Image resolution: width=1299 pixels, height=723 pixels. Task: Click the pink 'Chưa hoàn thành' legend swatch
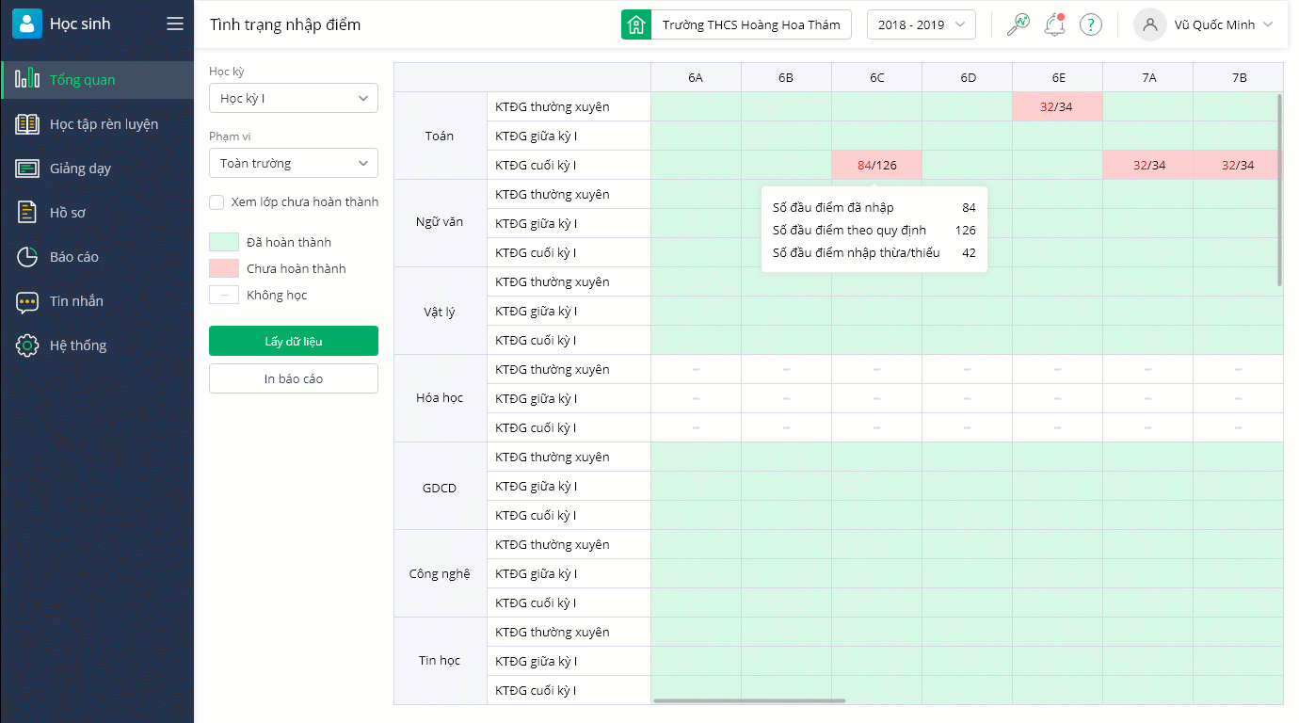click(224, 268)
